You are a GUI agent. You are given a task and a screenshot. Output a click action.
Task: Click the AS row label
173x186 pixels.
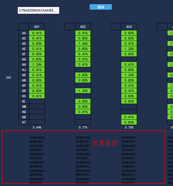pos(24,96)
